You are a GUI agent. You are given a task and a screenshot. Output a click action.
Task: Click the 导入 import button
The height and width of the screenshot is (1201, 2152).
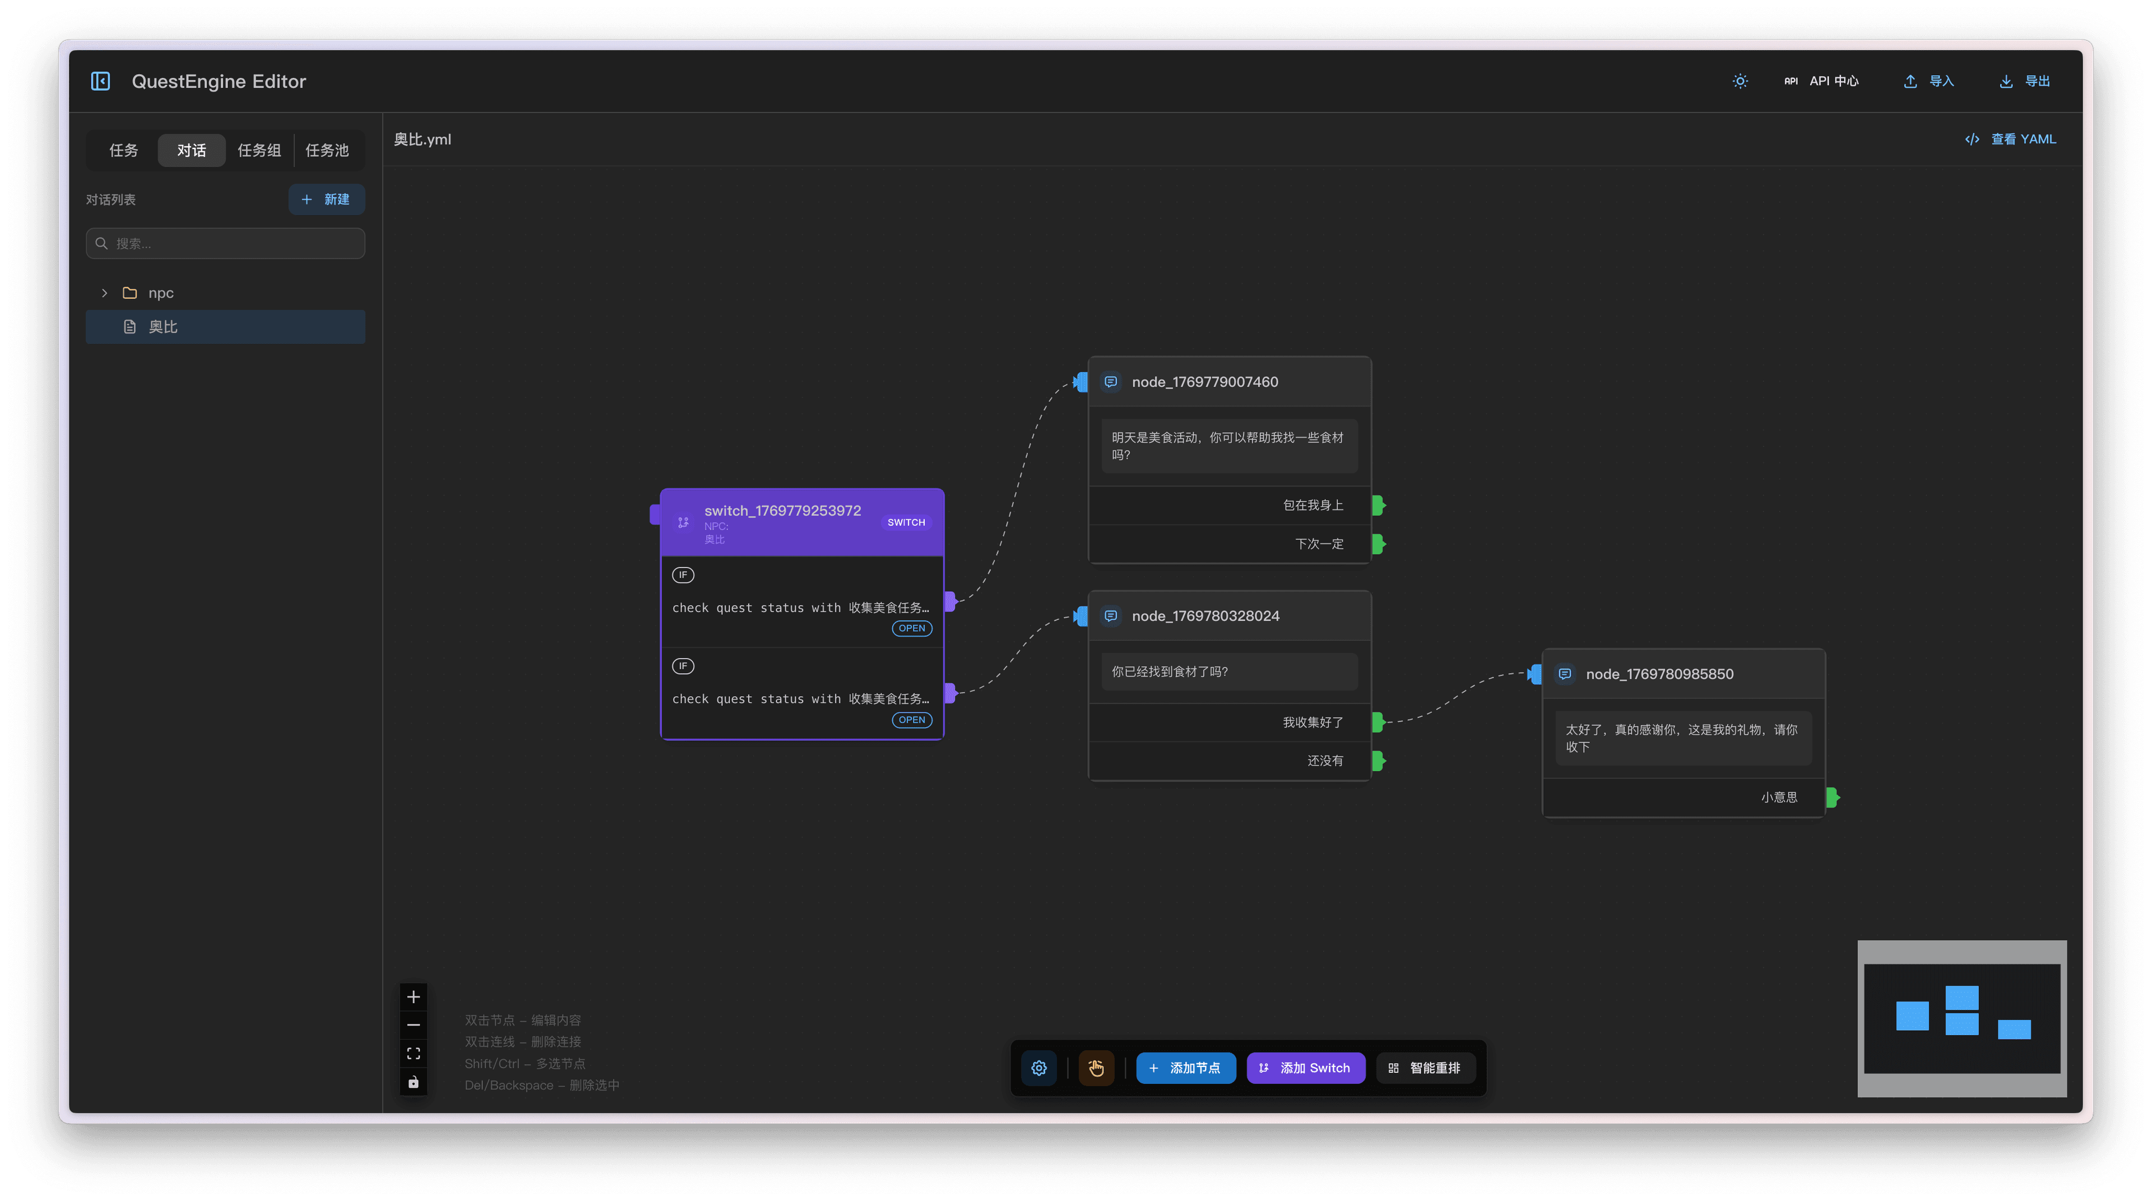(x=1929, y=81)
